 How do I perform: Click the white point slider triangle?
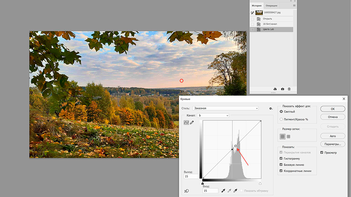(x=260, y=183)
